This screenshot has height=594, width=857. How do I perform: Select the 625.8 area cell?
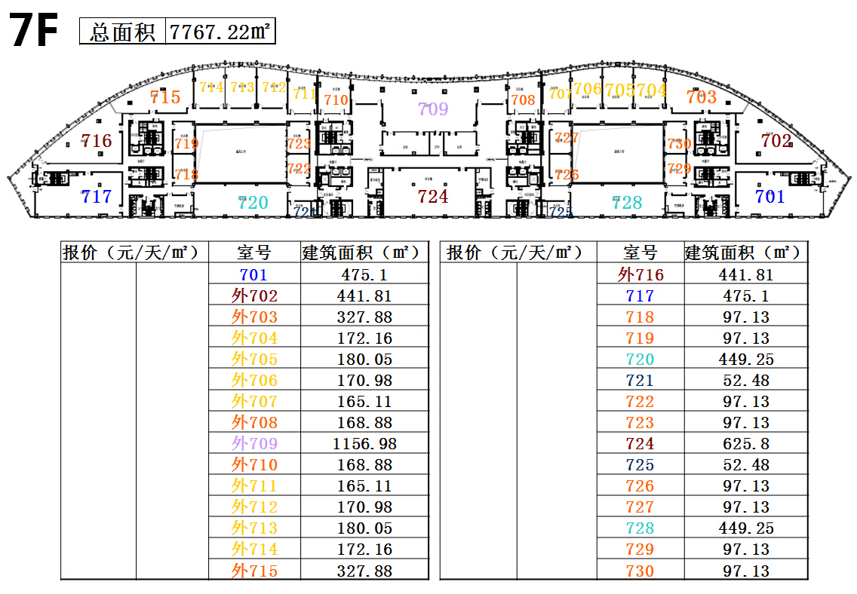click(x=745, y=444)
